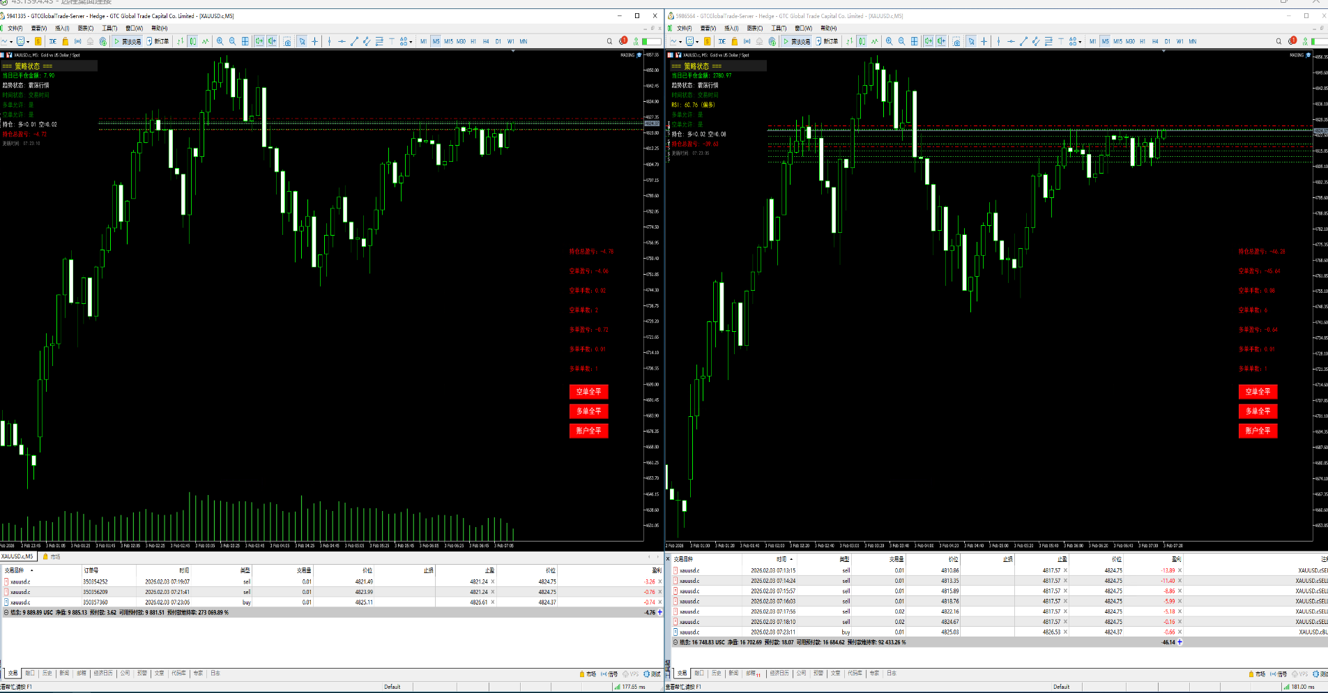Sort by 盈利 column in left terminal

pyautogui.click(x=657, y=570)
